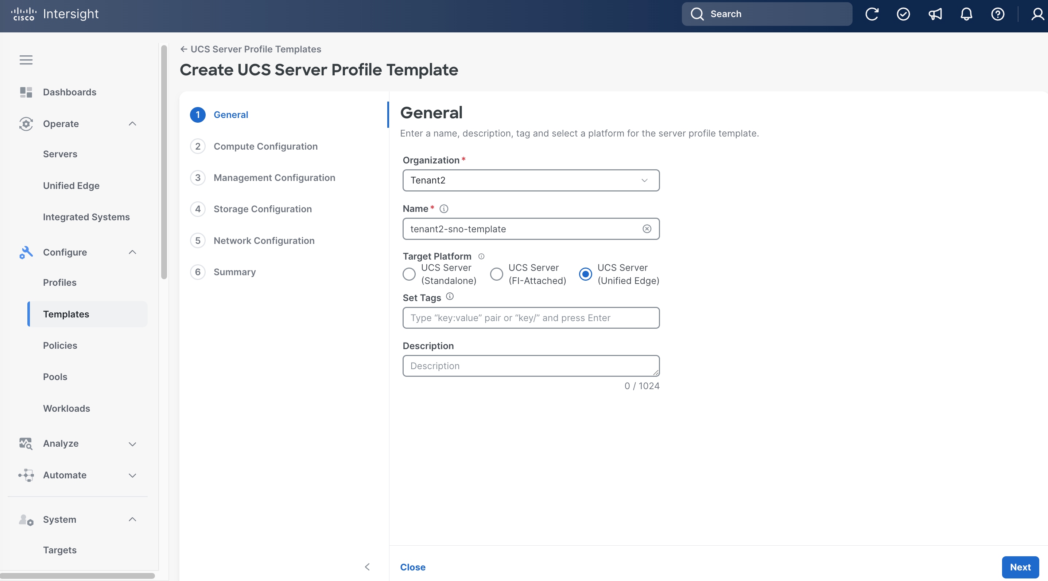Click the Operate section icon
The image size is (1048, 581).
26,124
